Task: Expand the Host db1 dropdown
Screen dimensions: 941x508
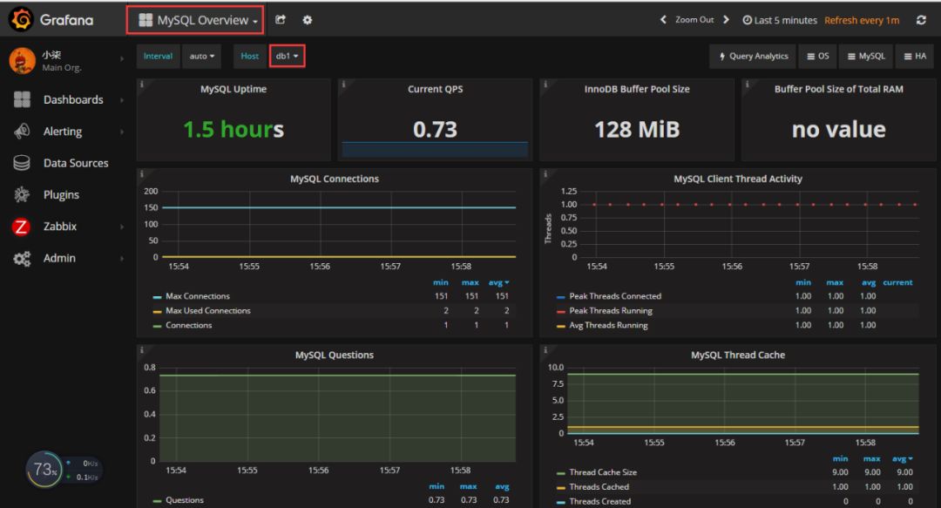Action: click(x=287, y=56)
